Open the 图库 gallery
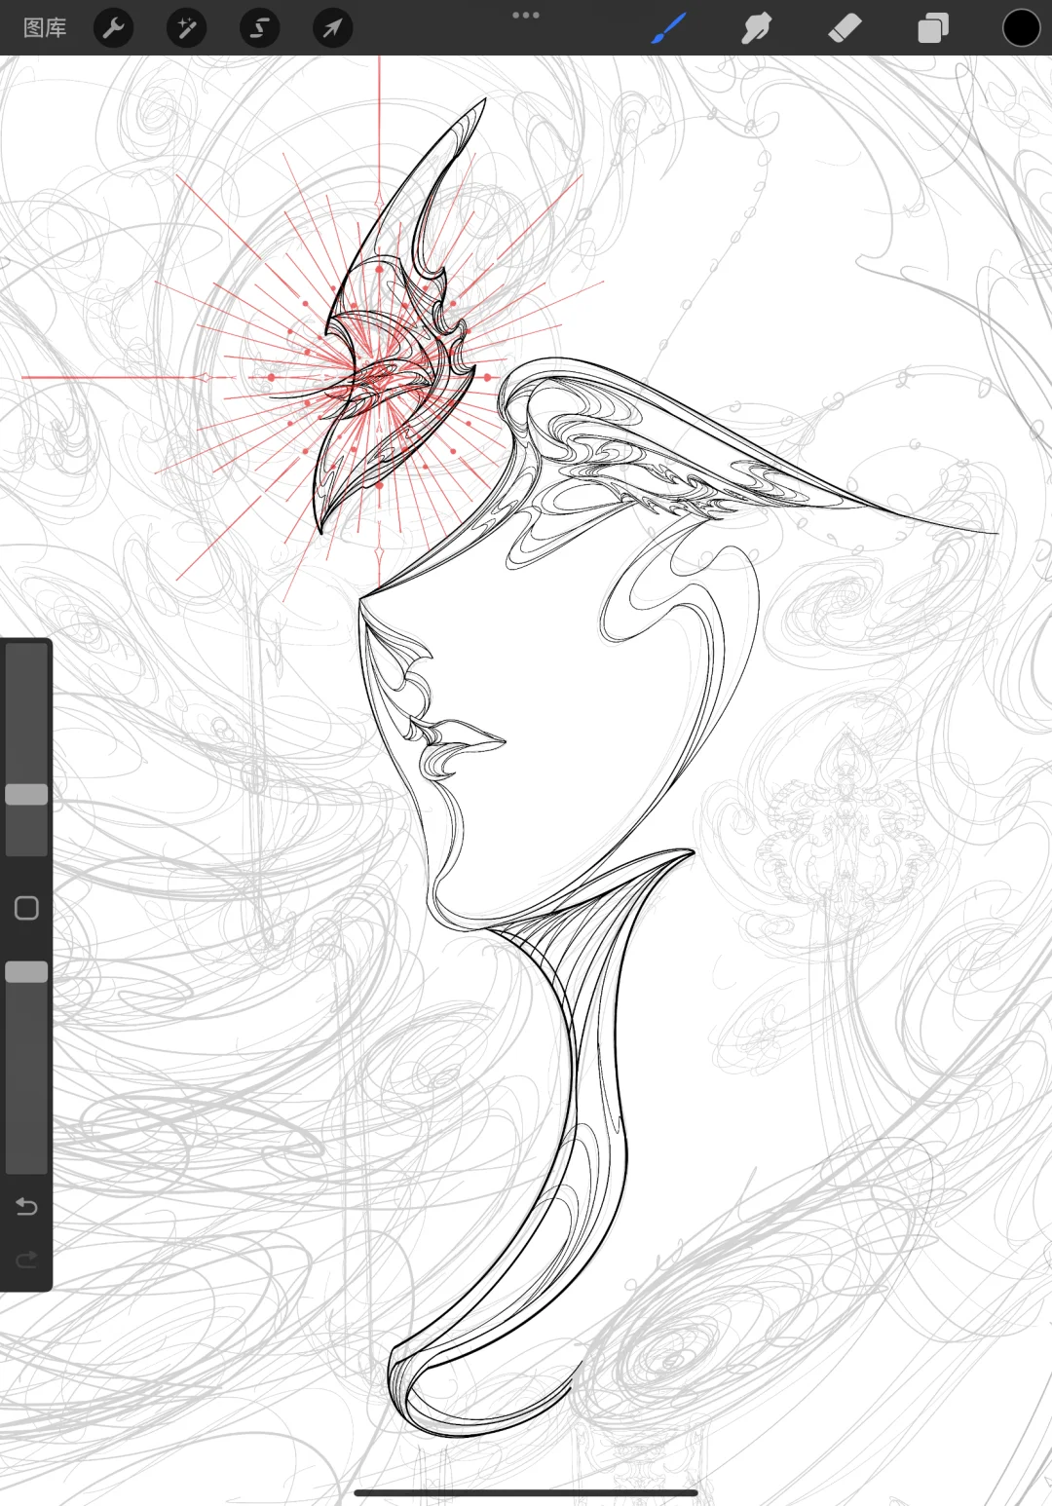Screen dimensions: 1052x1506 [45, 28]
